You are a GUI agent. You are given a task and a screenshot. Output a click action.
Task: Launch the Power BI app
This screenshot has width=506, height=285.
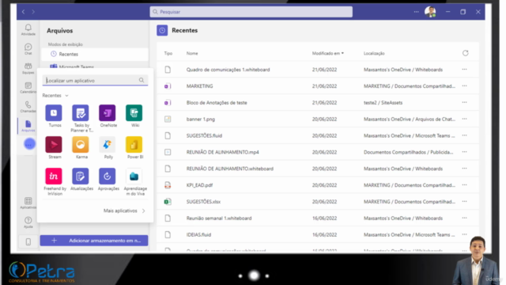134,144
